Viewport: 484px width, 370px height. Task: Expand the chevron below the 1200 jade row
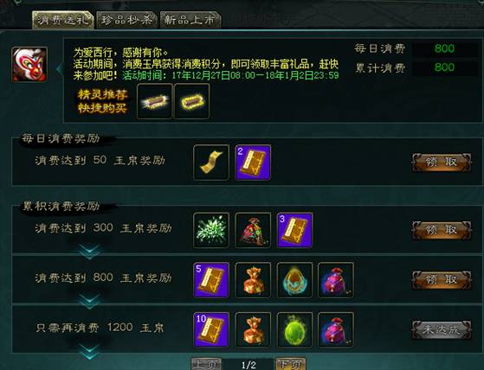tap(89, 352)
